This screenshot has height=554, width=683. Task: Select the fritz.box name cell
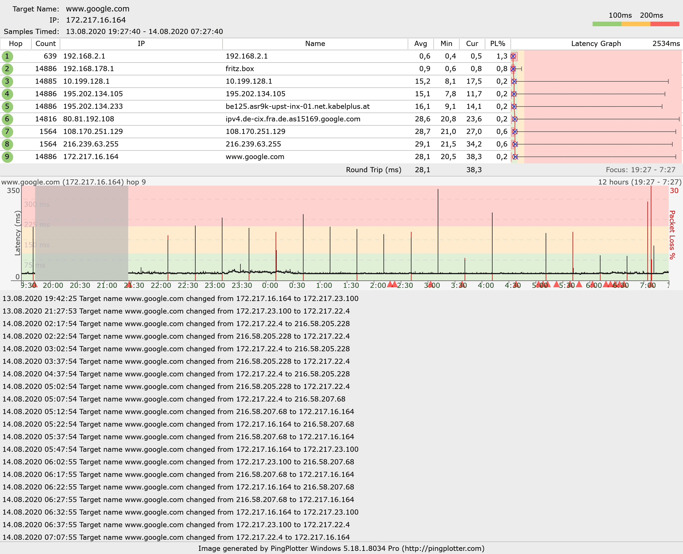pyautogui.click(x=240, y=69)
